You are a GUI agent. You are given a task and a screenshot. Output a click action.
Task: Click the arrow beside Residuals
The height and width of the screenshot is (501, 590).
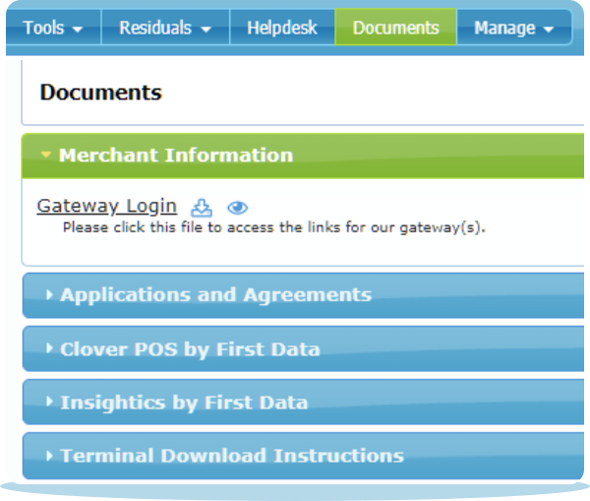pyautogui.click(x=206, y=30)
